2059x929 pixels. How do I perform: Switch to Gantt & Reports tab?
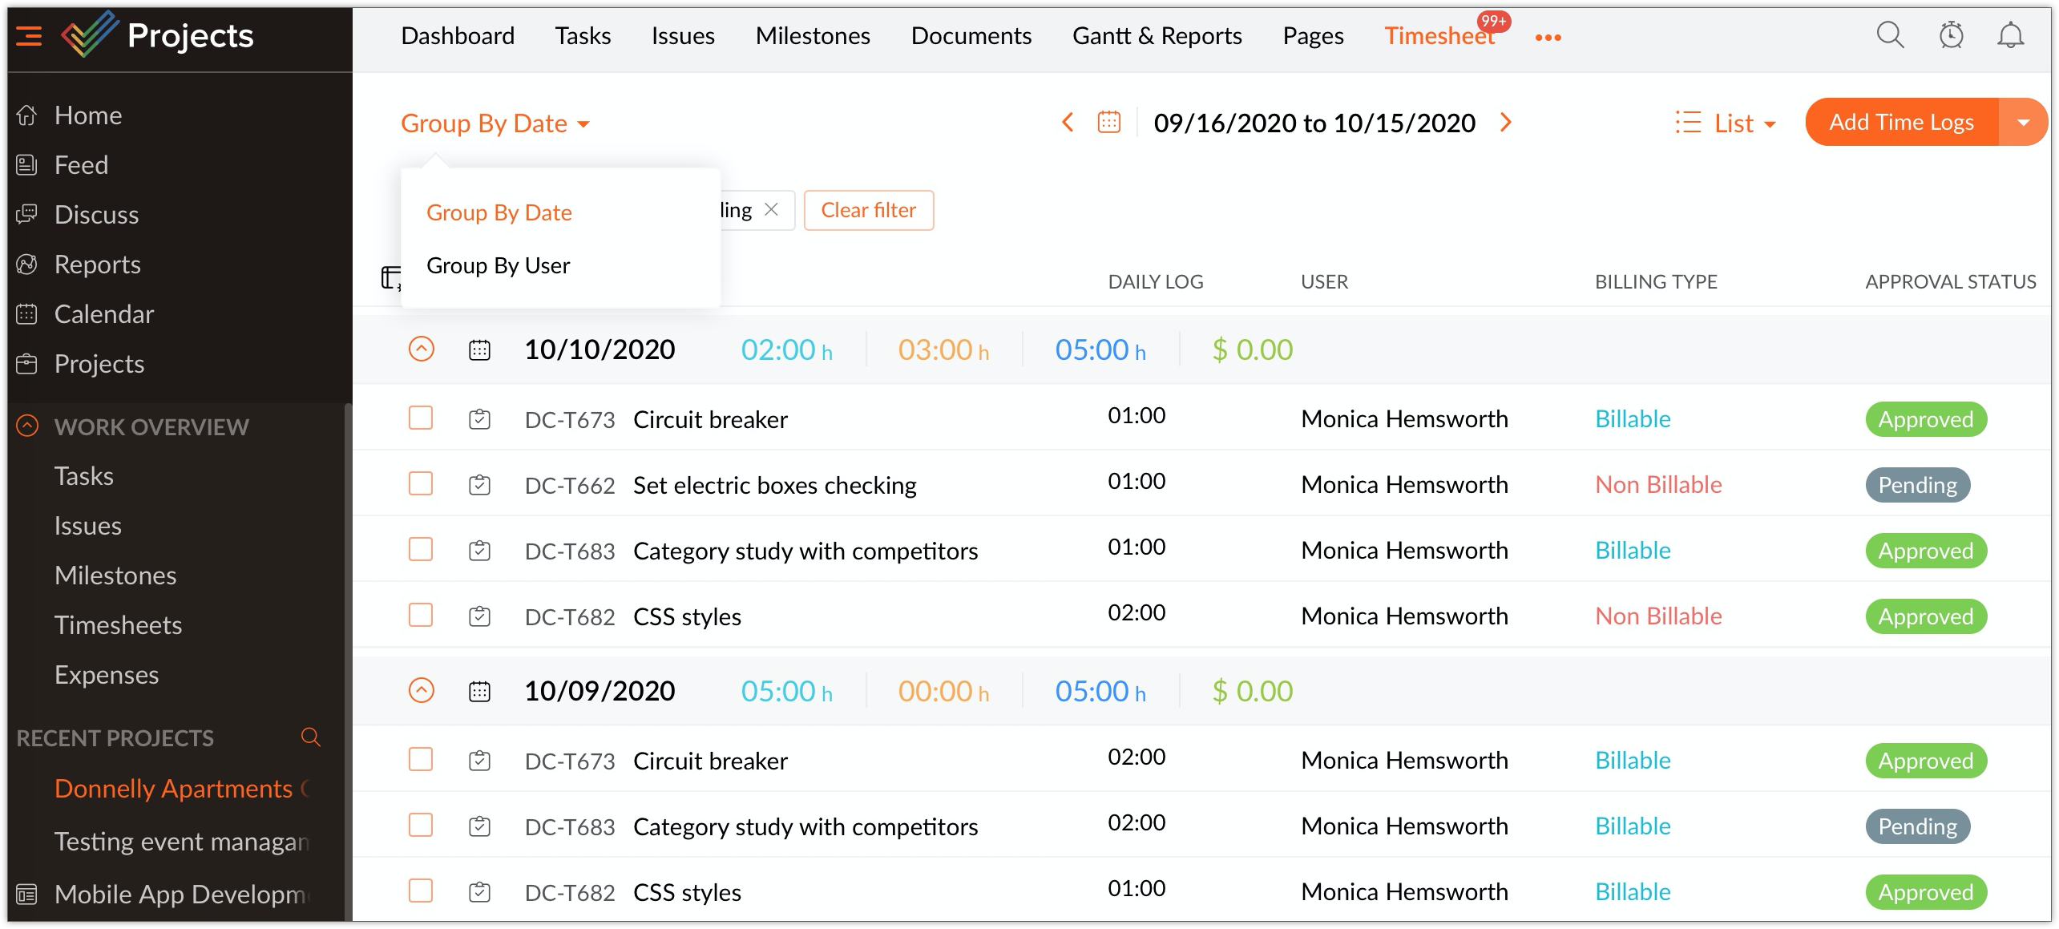point(1157,36)
